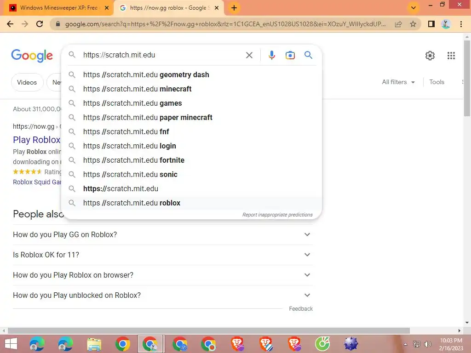Open Minesweeper mine icon on taskbar
This screenshot has width=471, height=353.
coord(350,344)
